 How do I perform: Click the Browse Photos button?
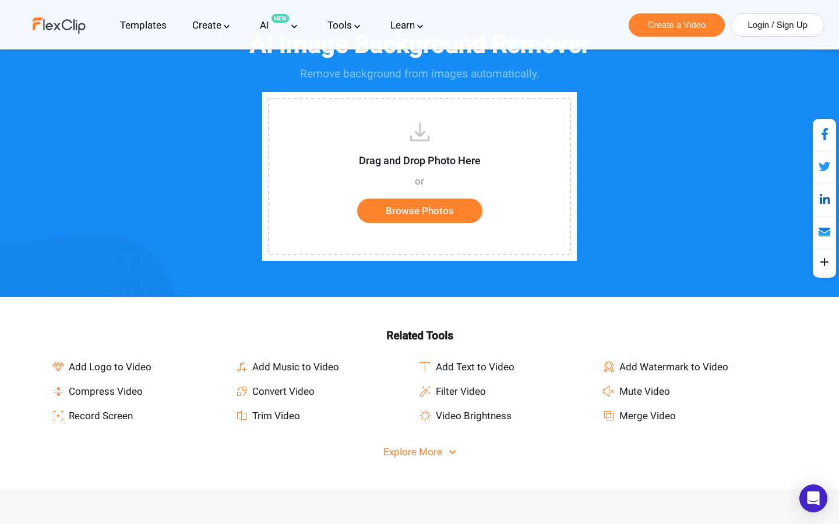419,211
